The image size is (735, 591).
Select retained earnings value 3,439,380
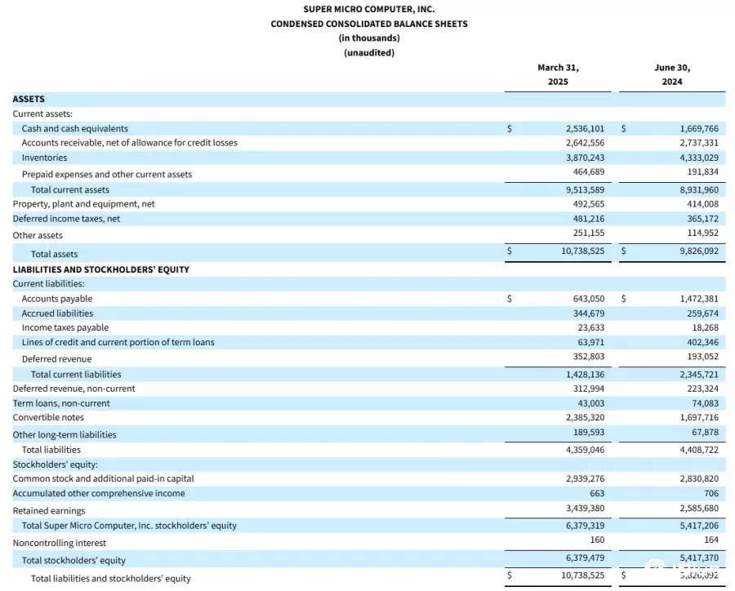585,508
